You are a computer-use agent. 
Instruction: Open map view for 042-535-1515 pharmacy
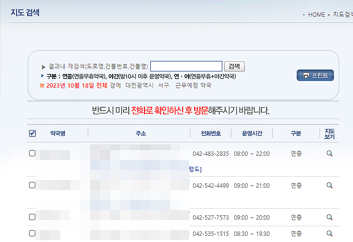(x=330, y=234)
